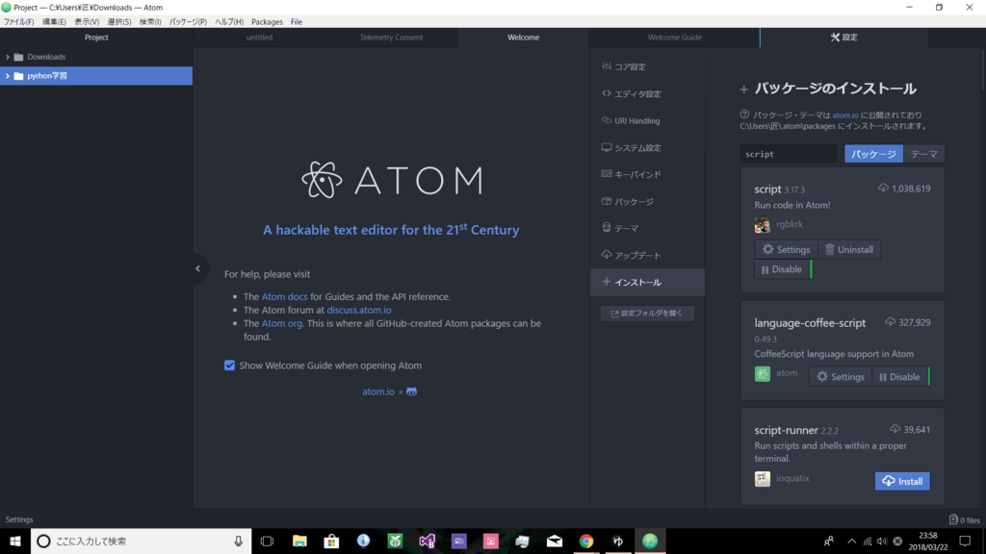Open the Packages menu
Viewport: 986px width, 554px height.
click(x=267, y=22)
